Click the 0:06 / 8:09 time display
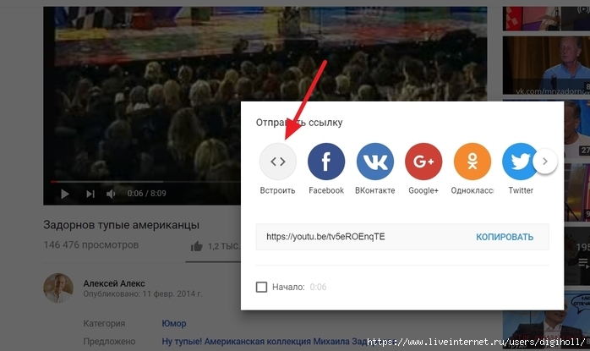Image resolution: width=590 pixels, height=351 pixels. point(146,194)
